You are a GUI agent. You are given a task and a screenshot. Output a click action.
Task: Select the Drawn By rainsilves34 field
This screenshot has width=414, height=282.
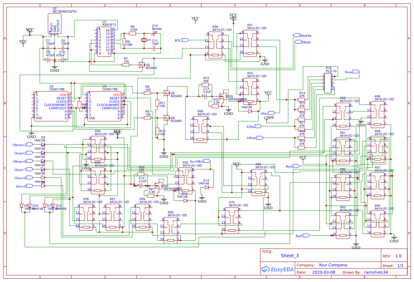point(376,272)
